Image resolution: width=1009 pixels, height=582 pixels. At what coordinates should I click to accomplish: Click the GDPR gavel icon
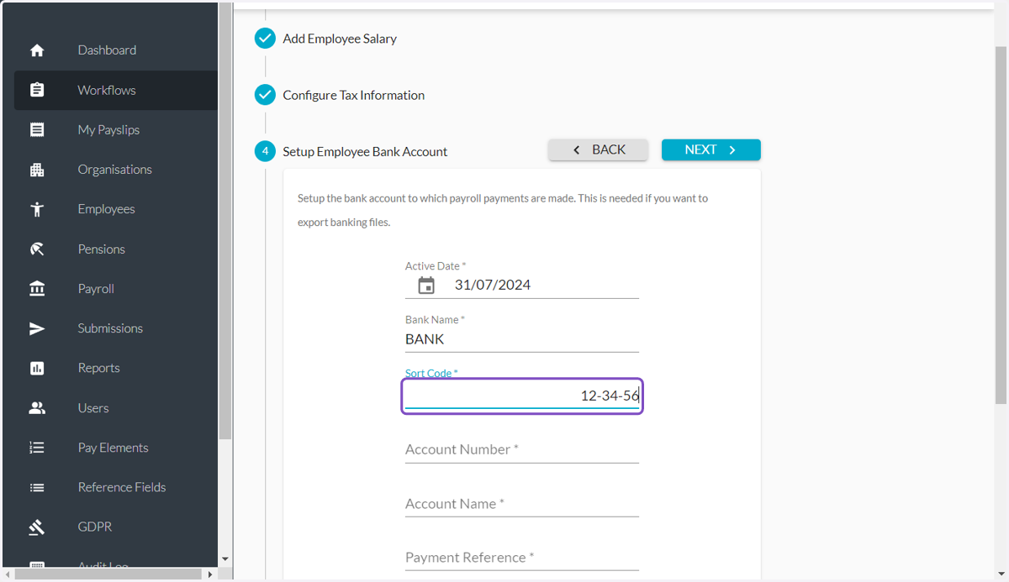coord(37,527)
